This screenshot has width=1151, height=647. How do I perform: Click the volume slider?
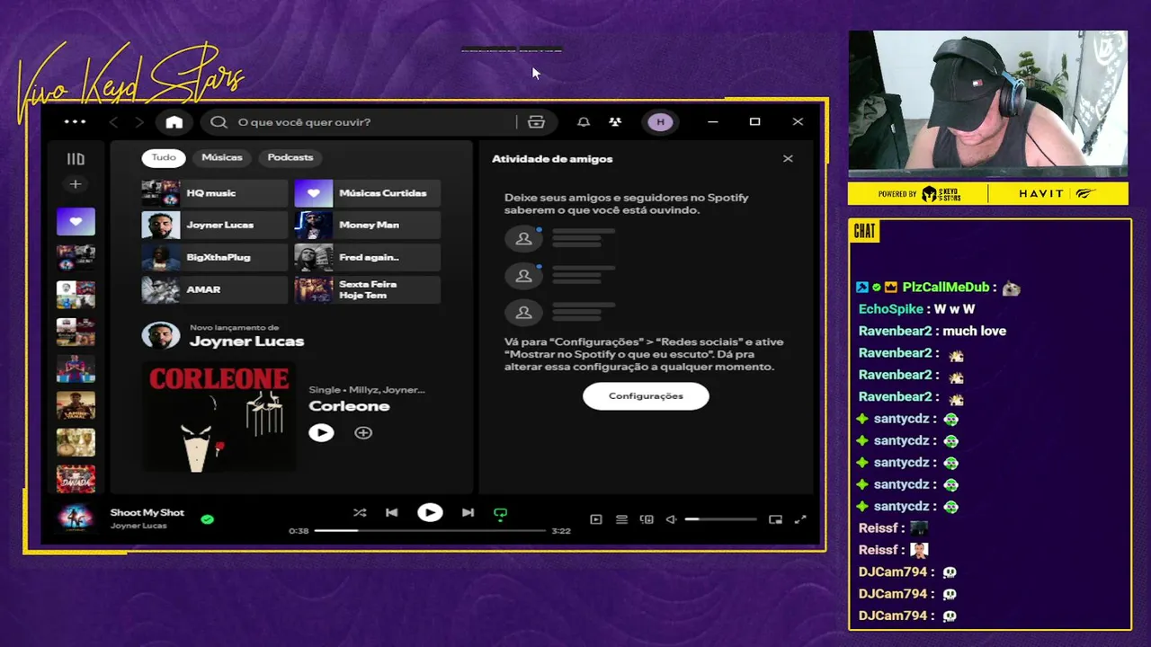pyautogui.click(x=720, y=519)
